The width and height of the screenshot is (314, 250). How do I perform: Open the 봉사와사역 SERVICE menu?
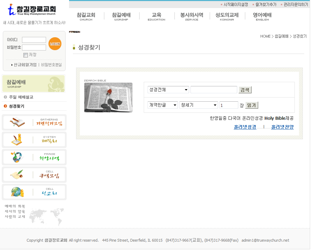[x=192, y=16]
